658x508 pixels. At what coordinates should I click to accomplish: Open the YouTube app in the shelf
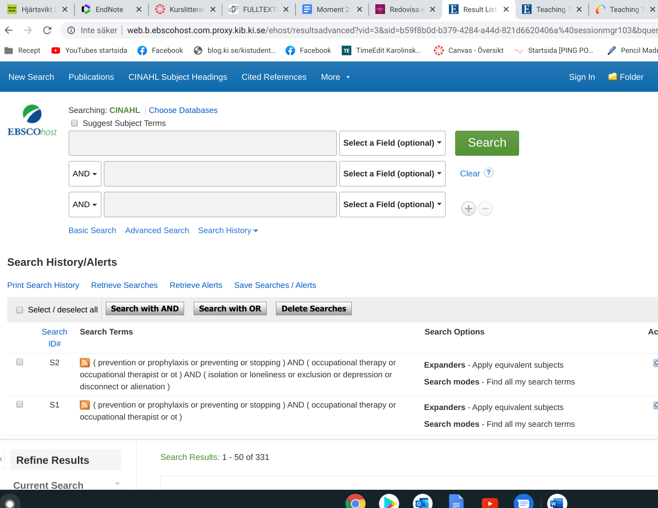click(489, 503)
